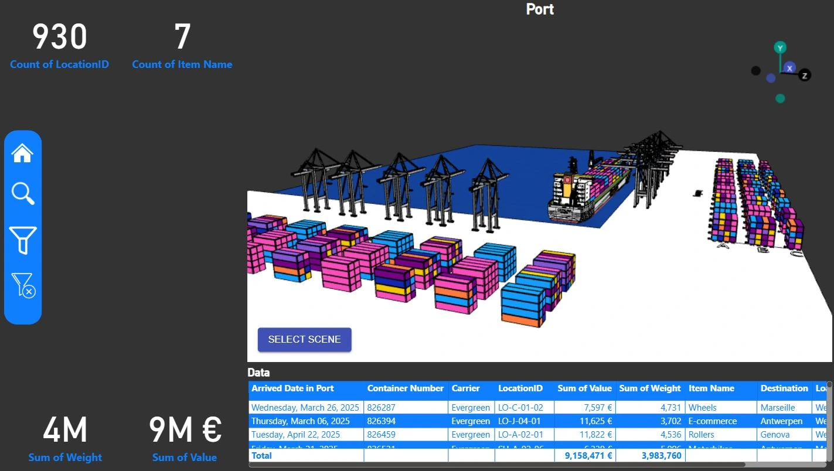834x471 pixels.
Task: Clear filters using the funnel-with-X icon
Action: coord(23,285)
